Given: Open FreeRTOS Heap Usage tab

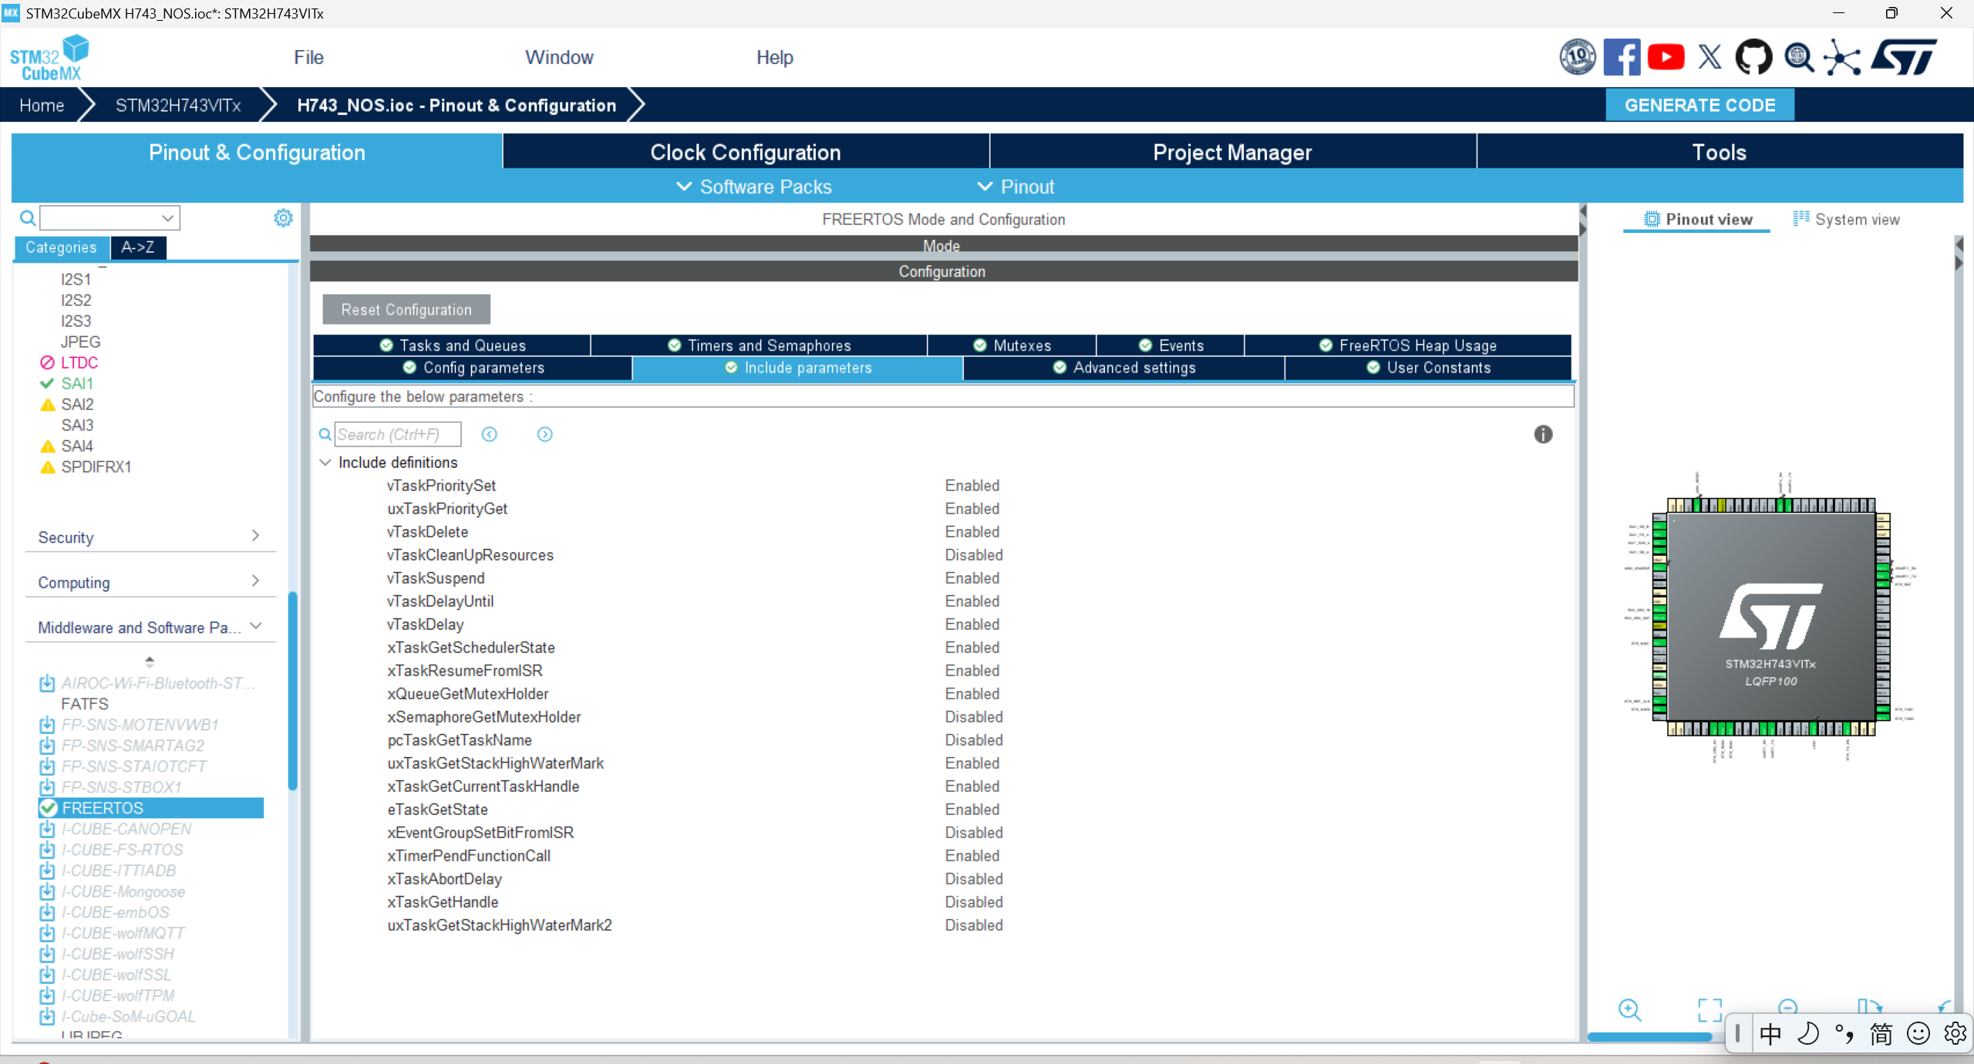Looking at the screenshot, I should pyautogui.click(x=1407, y=345).
